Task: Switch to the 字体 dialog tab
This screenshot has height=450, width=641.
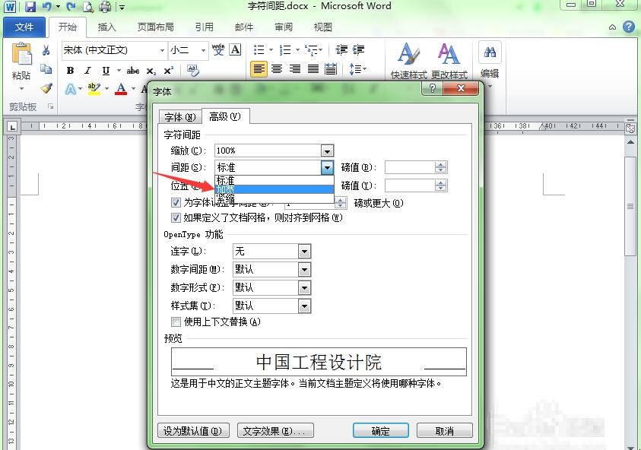Action: (179, 117)
